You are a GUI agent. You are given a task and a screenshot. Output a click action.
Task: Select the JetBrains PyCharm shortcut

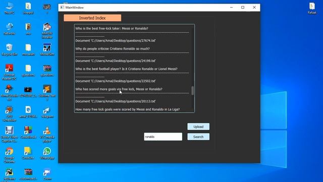pyautogui.click(x=9, y=174)
